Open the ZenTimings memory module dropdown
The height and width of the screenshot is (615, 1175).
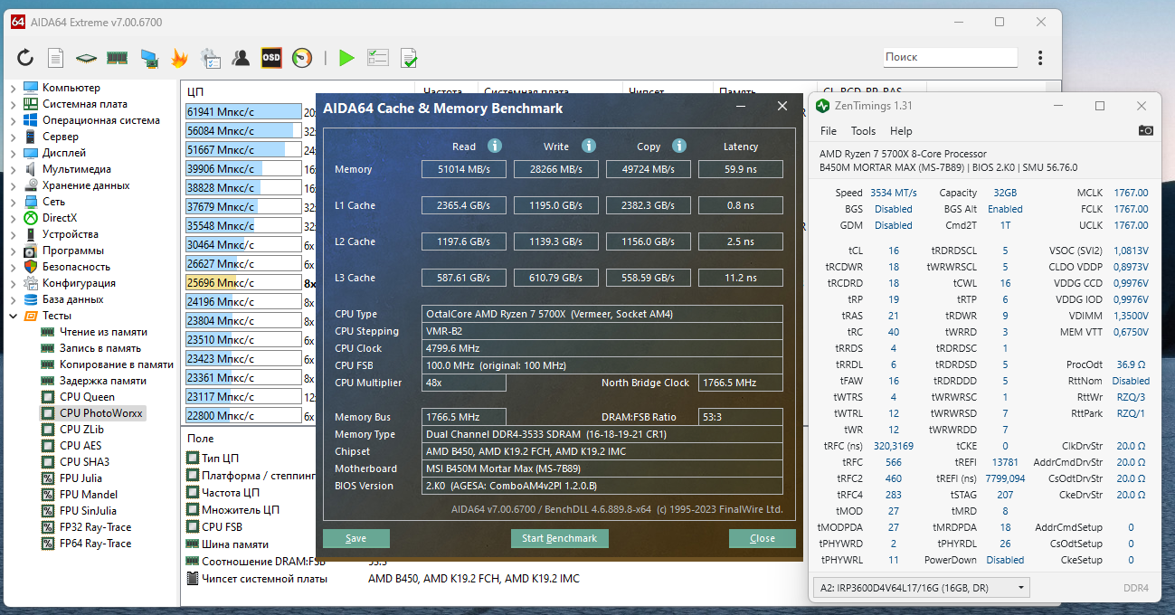922,588
